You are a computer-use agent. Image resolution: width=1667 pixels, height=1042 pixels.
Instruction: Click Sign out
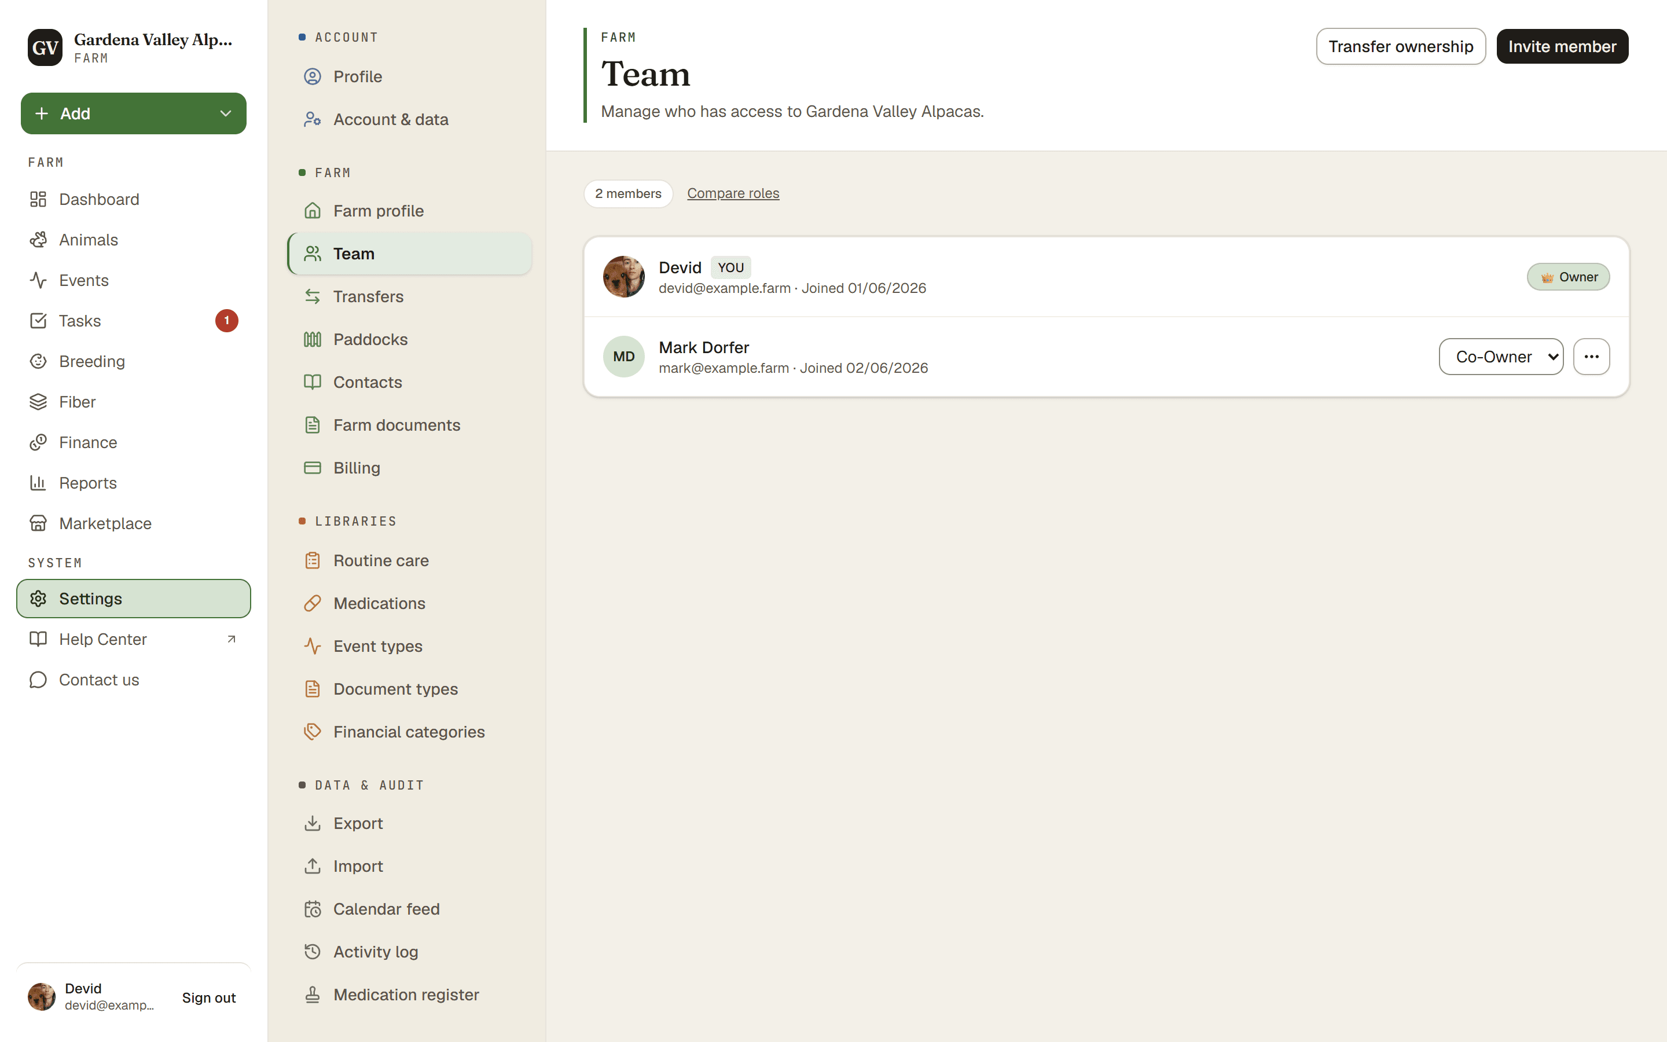coord(209,997)
